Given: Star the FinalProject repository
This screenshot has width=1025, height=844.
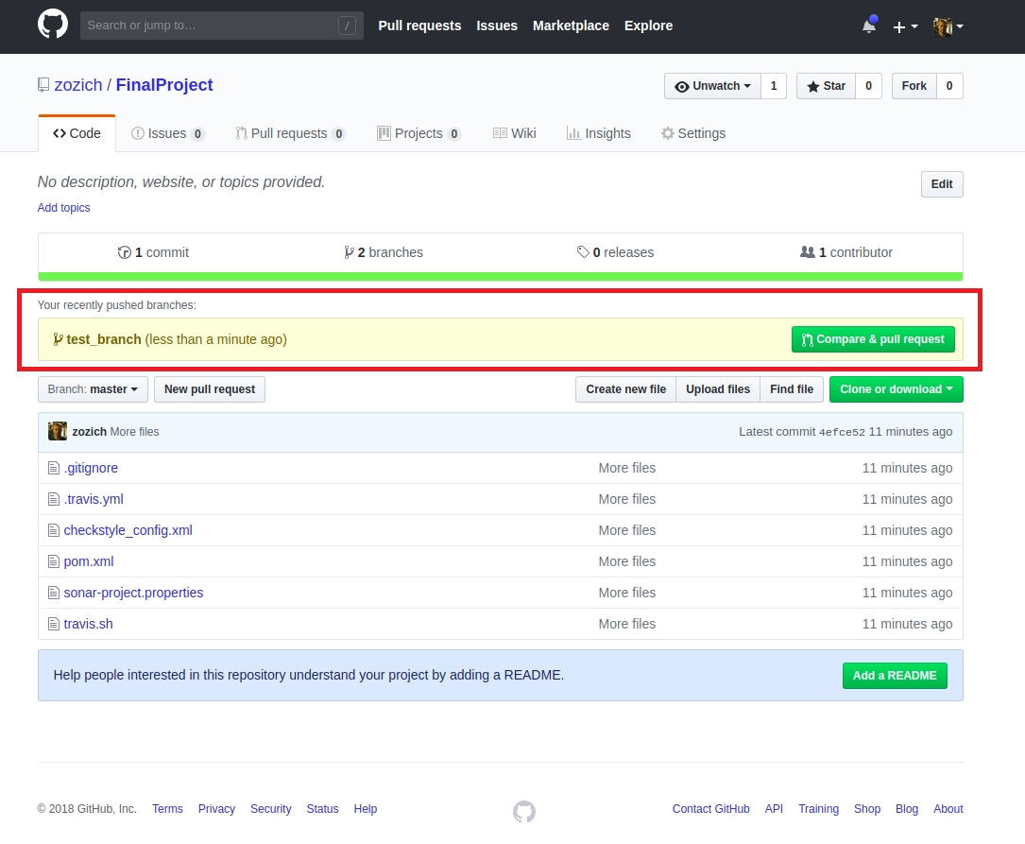Looking at the screenshot, I should coord(826,86).
